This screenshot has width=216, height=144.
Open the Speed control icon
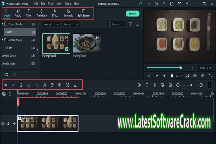coord(44,85)
